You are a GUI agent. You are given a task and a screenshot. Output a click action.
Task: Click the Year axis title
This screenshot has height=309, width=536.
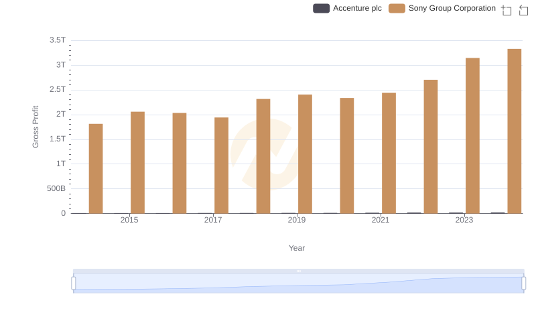[297, 248]
